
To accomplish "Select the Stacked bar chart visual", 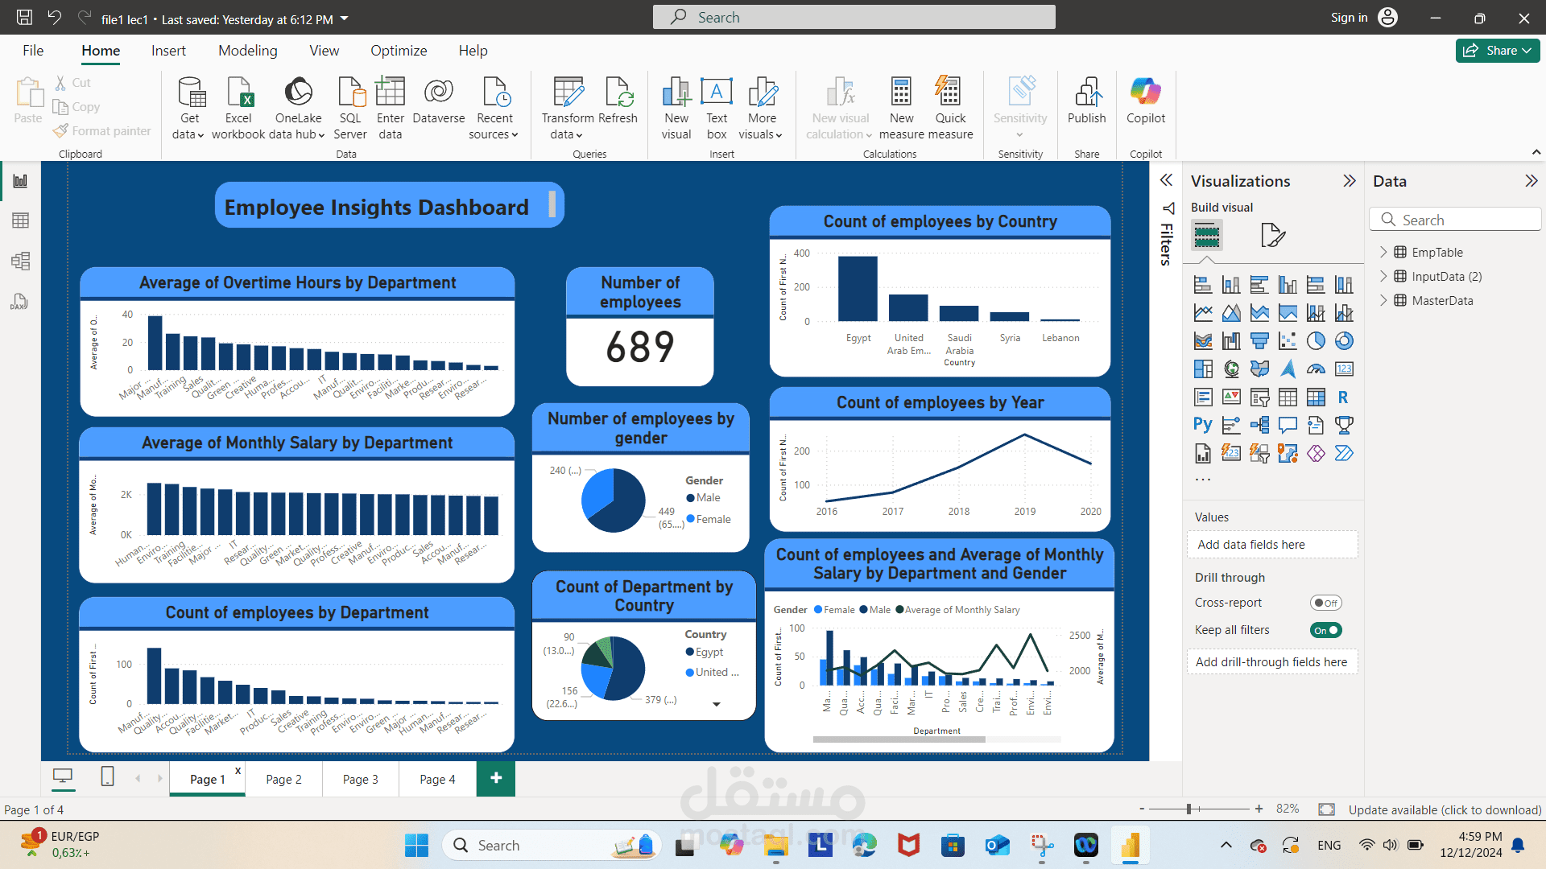I will tap(1203, 285).
